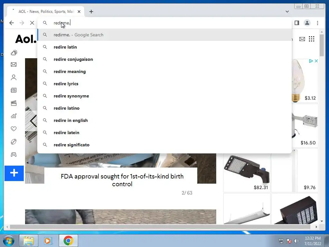The width and height of the screenshot is (329, 247).
Task: Select 'redire latino' suggestion
Action: coord(164,108)
